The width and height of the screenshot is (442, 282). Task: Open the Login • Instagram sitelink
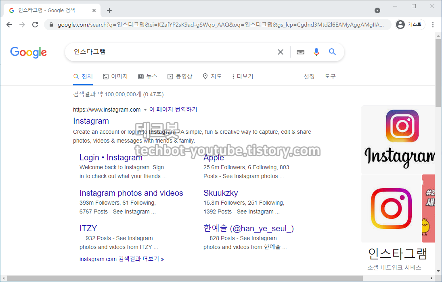[x=111, y=158]
